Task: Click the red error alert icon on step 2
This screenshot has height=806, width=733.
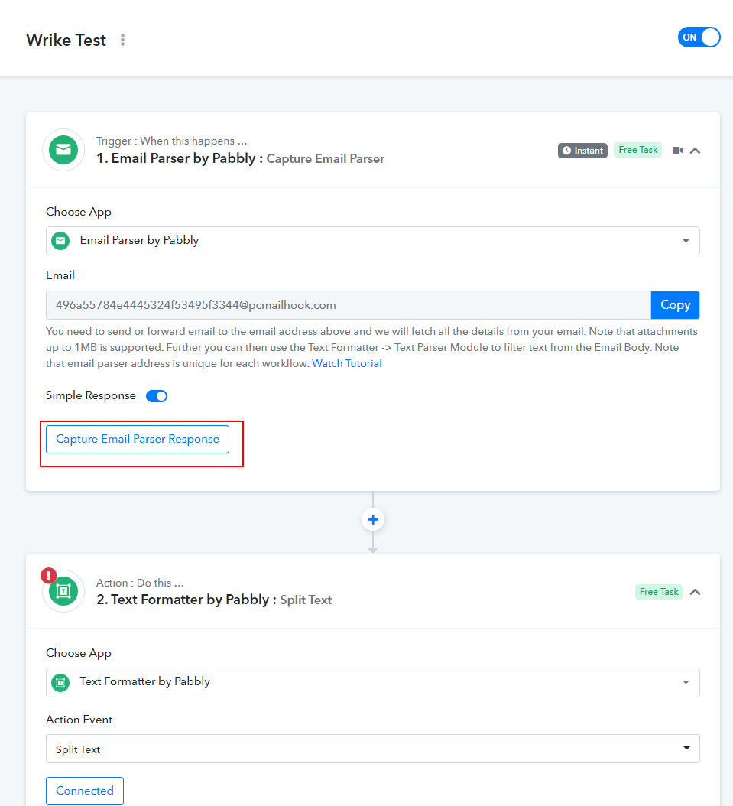Action: tap(49, 575)
